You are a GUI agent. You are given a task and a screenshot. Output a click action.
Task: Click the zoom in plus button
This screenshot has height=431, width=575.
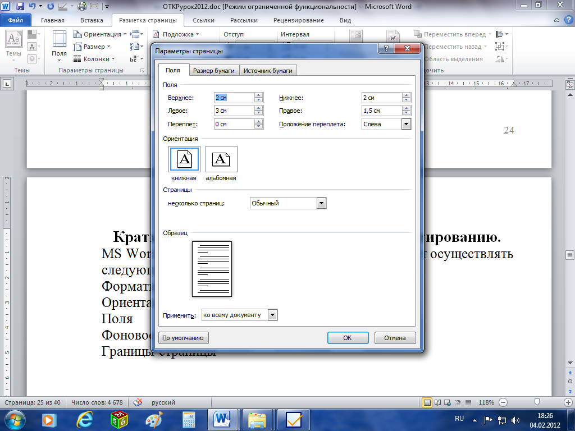click(568, 402)
